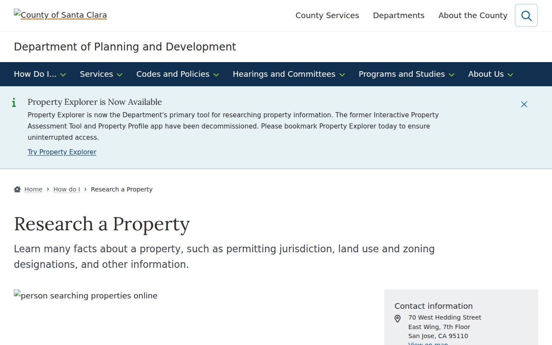Open the Programs and Studies dropdown
This screenshot has height=345, width=552.
407,74
